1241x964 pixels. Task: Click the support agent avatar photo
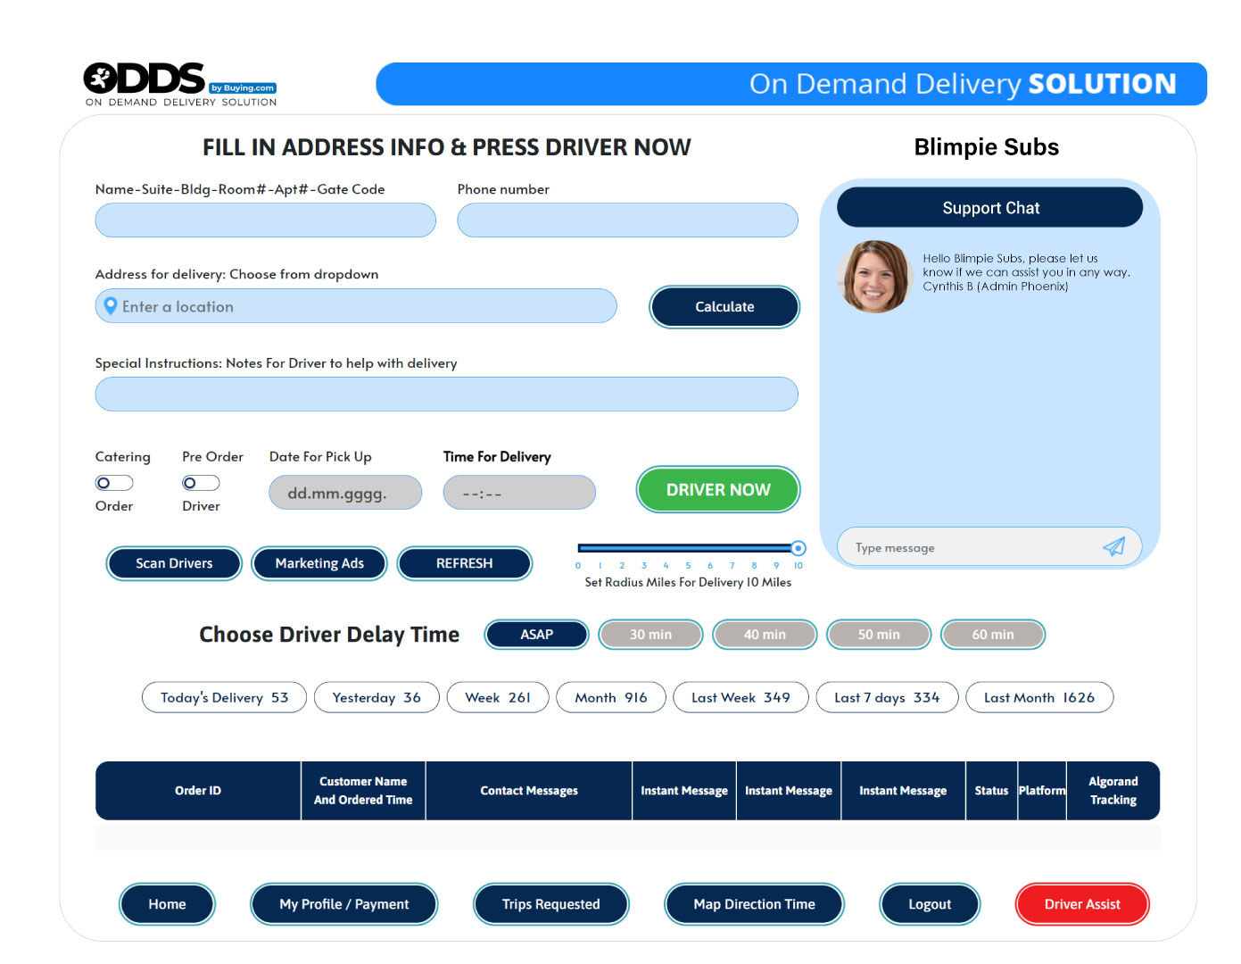tap(874, 277)
